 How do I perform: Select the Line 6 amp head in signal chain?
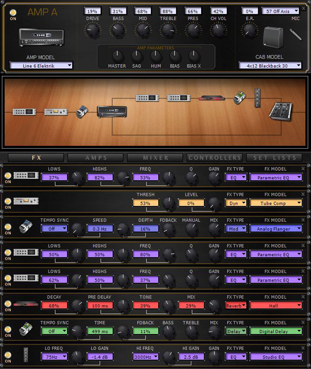[x=112, y=111]
